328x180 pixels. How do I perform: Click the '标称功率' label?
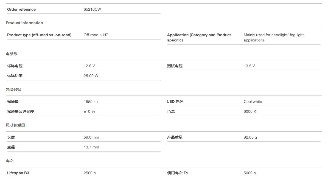(x=15, y=76)
